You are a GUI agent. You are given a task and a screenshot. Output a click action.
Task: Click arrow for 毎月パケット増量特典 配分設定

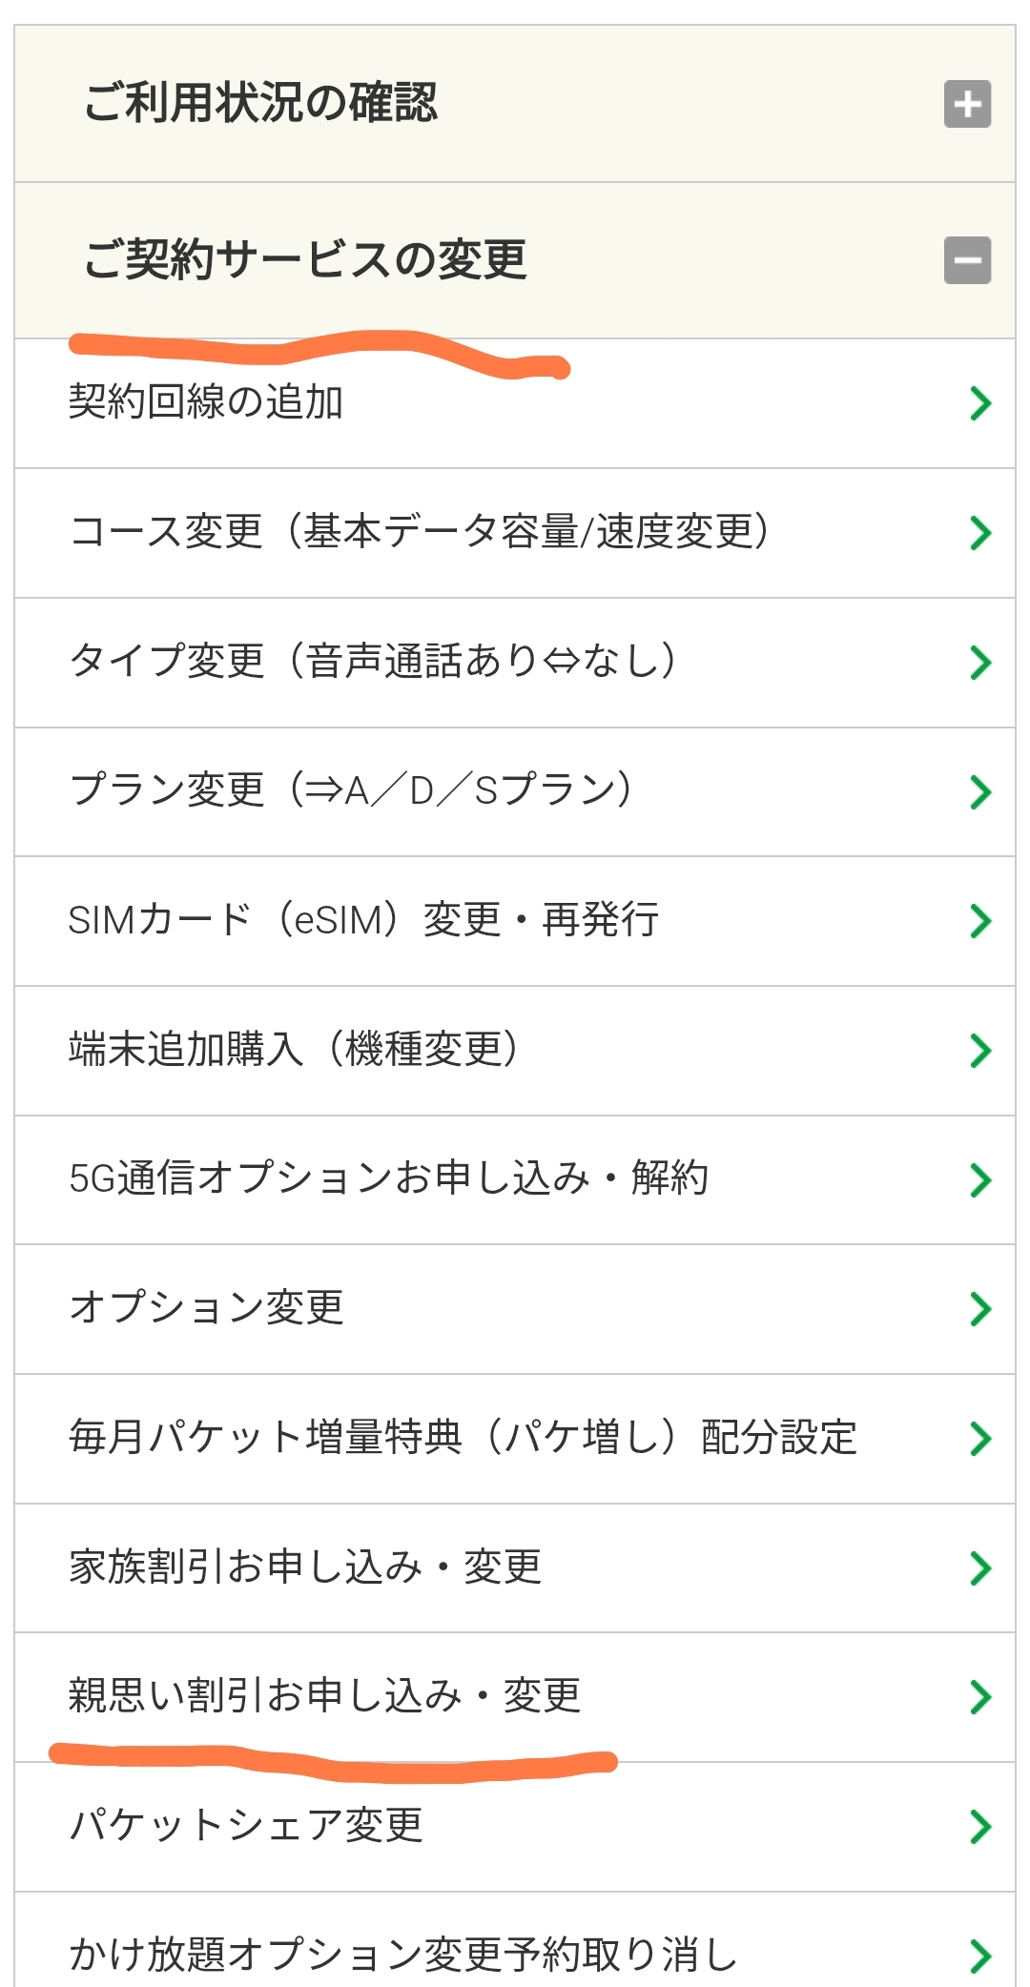point(979,1439)
